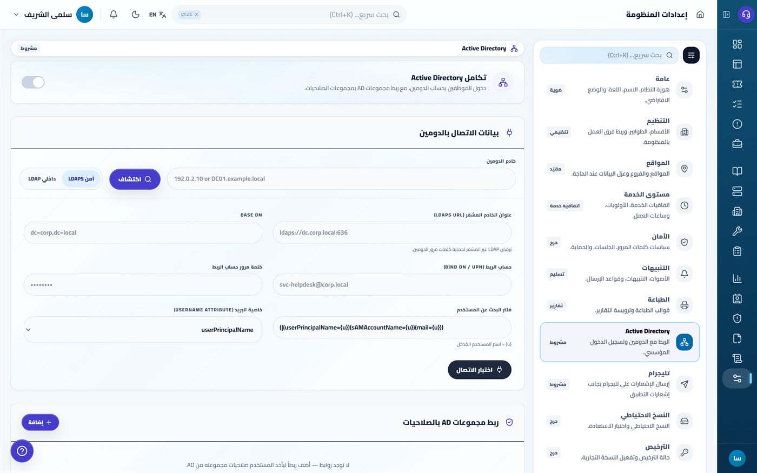The image size is (757, 473).
Task: Select the آمن LDAPS option
Action: (x=81, y=179)
